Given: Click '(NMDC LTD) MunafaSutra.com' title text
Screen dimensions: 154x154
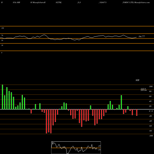Looking at the screenshot, I should click(136, 2).
